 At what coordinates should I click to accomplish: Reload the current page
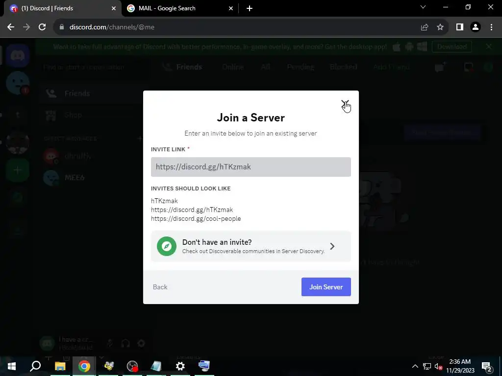tap(42, 27)
